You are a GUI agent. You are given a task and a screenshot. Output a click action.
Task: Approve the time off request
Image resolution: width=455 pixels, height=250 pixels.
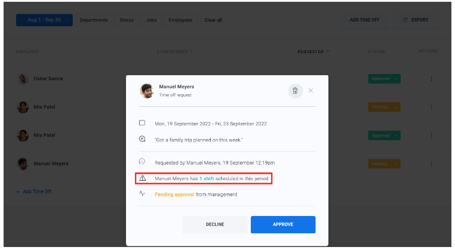(x=283, y=224)
